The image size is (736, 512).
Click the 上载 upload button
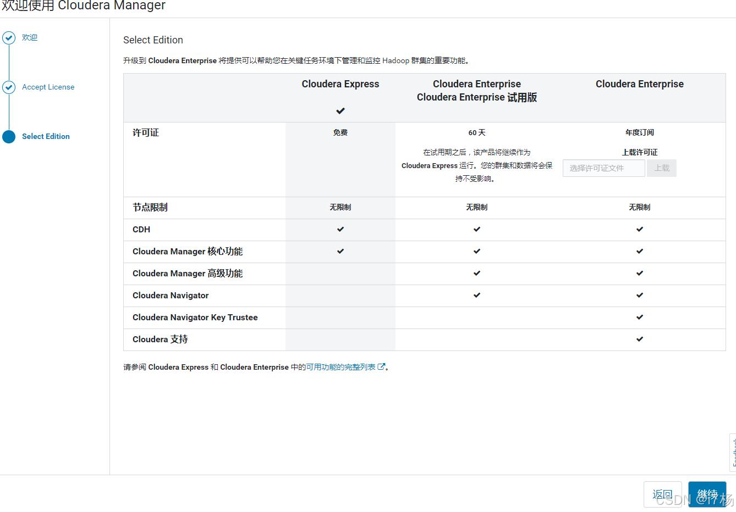pyautogui.click(x=661, y=168)
